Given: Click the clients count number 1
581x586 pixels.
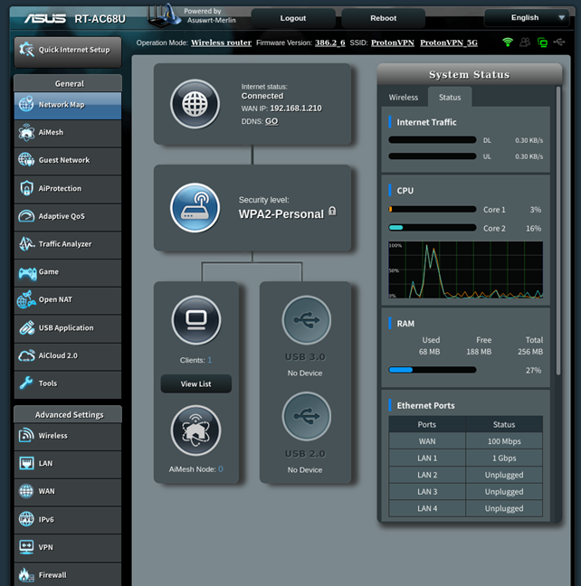Looking at the screenshot, I should [210, 360].
